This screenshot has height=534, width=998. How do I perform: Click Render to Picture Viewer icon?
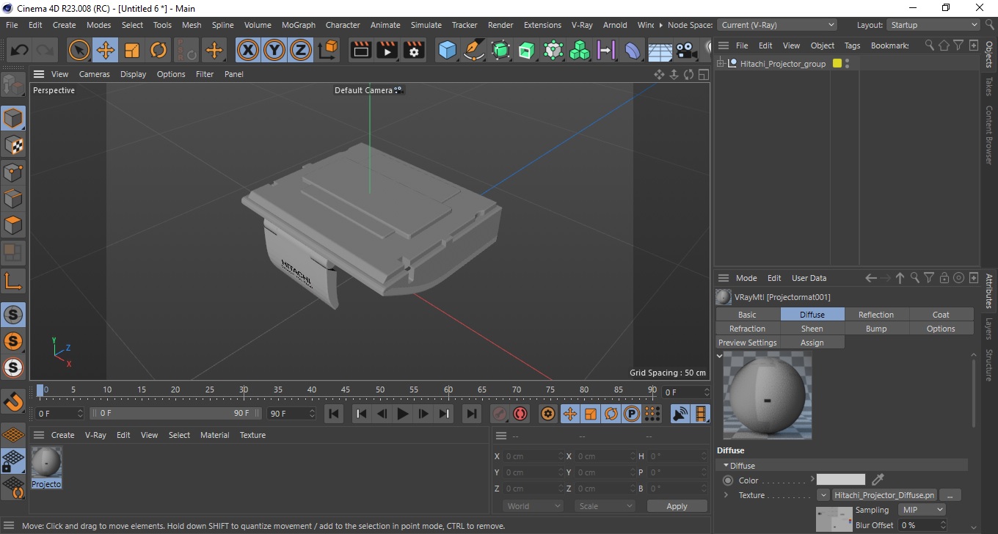click(x=387, y=51)
